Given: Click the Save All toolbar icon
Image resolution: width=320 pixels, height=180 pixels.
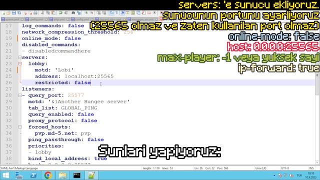Looking at the screenshot, I should (19, 13).
